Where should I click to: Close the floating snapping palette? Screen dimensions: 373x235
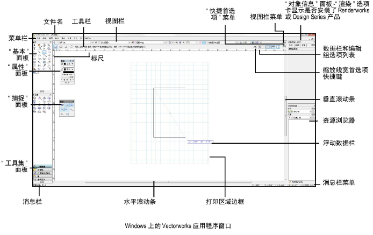(x=73, y=102)
